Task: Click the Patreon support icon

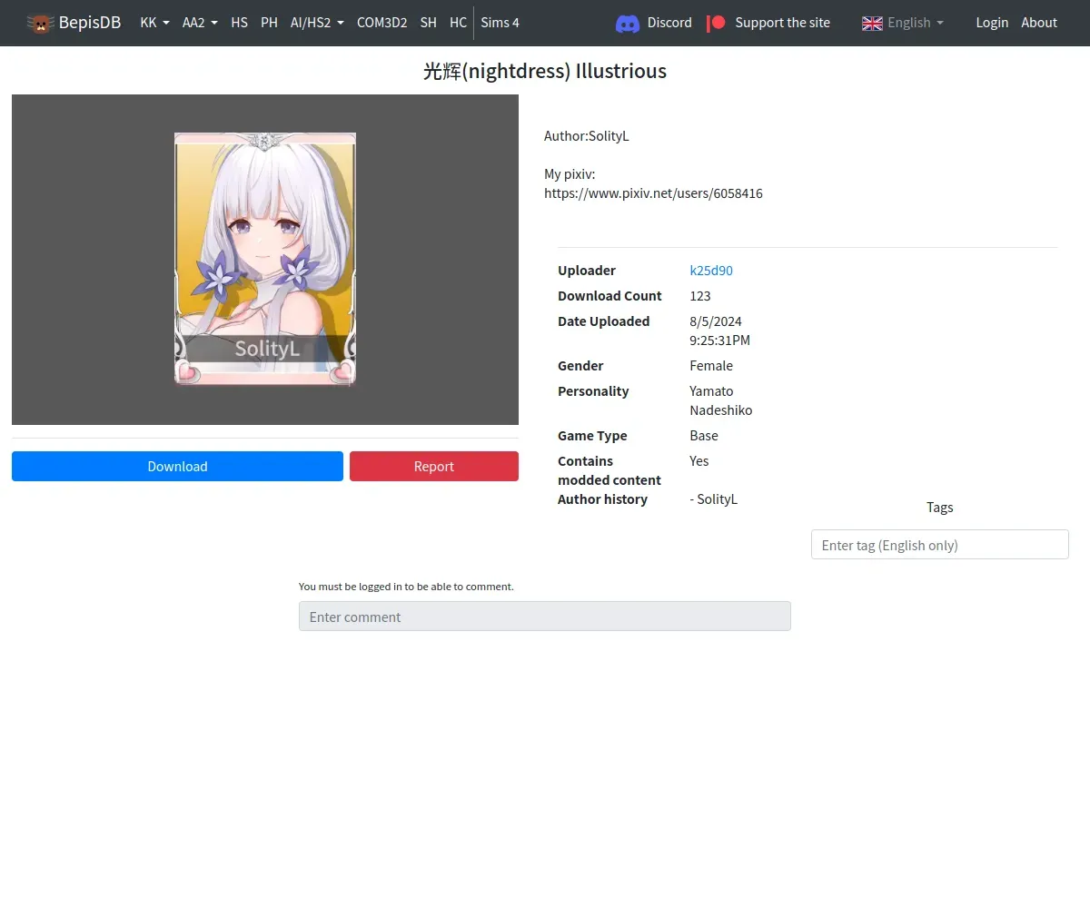Action: pyautogui.click(x=717, y=23)
